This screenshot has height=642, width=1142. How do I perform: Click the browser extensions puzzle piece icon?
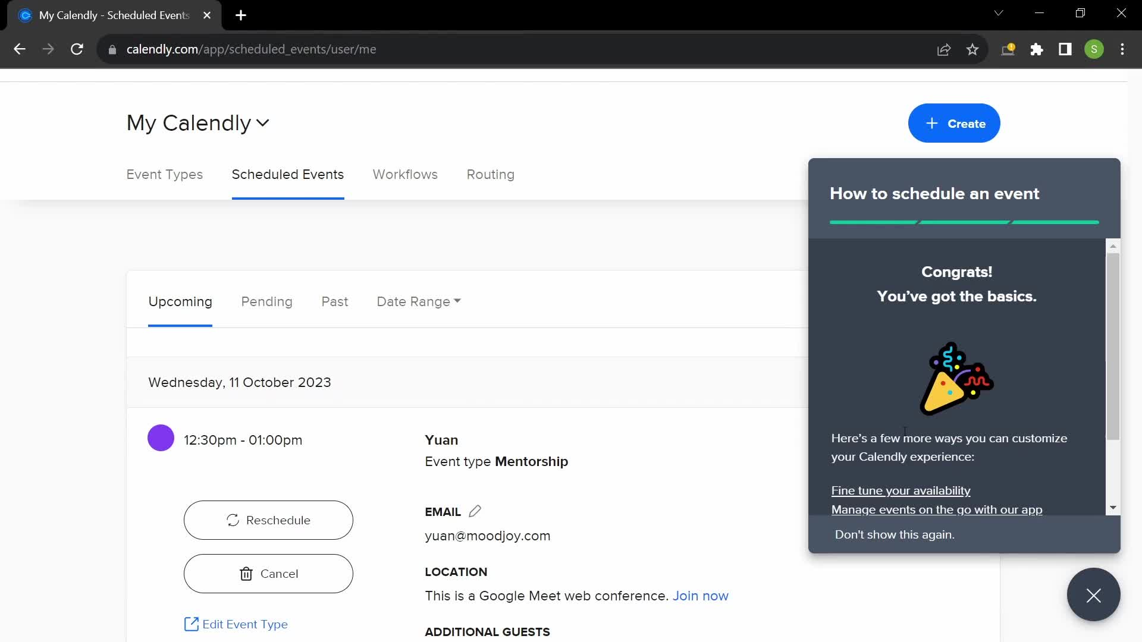pyautogui.click(x=1038, y=49)
